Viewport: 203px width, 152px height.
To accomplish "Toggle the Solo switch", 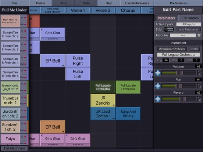I will (x=168, y=29).
